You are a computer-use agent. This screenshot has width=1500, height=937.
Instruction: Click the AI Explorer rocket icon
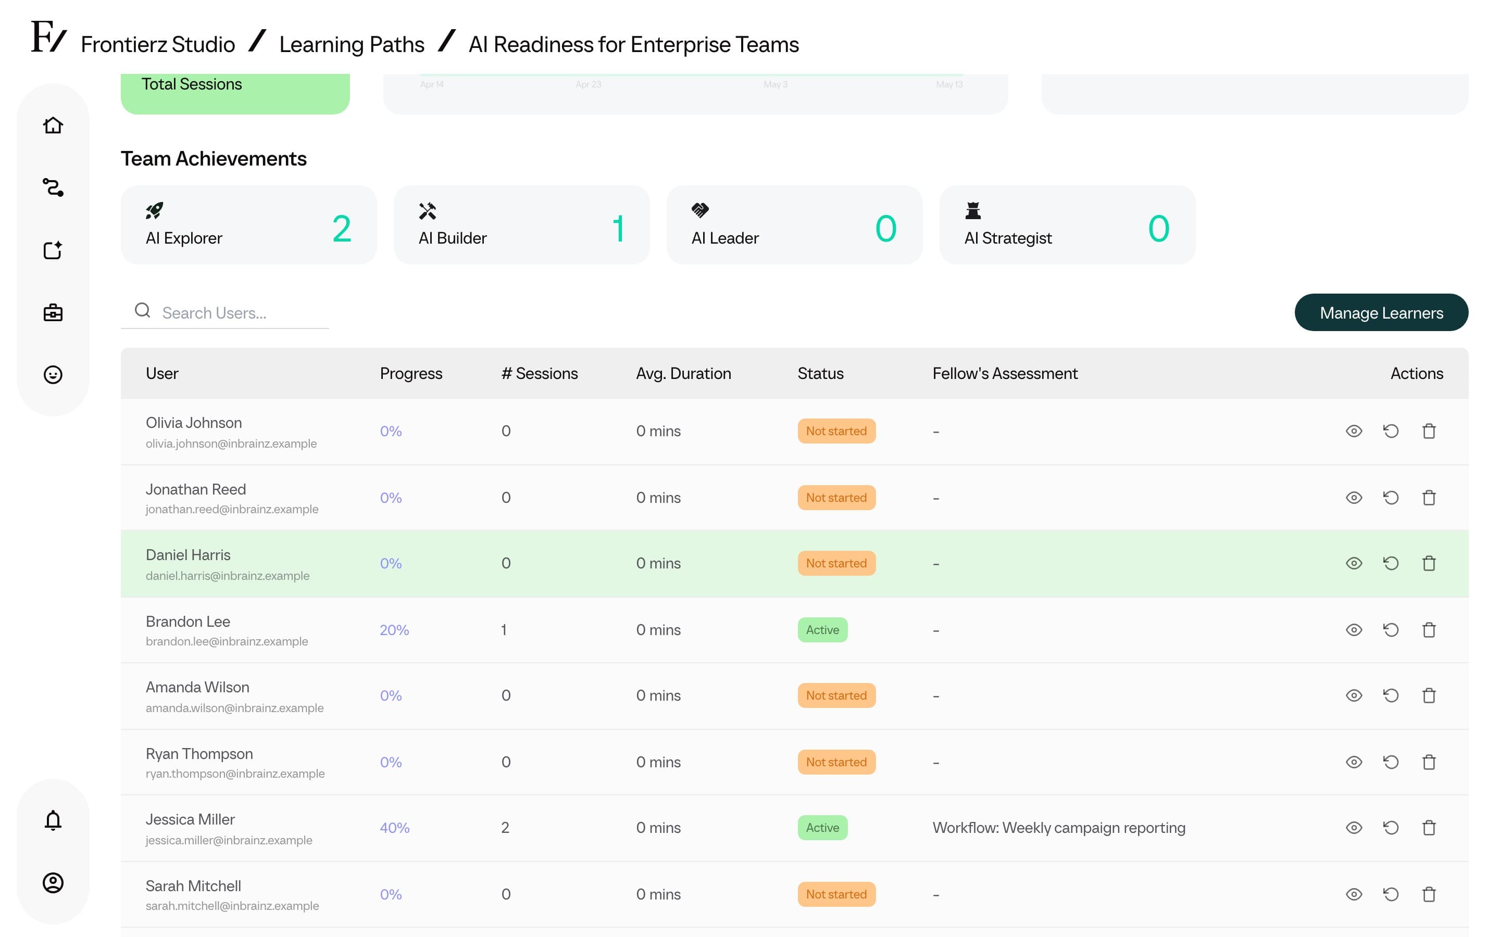click(x=154, y=211)
